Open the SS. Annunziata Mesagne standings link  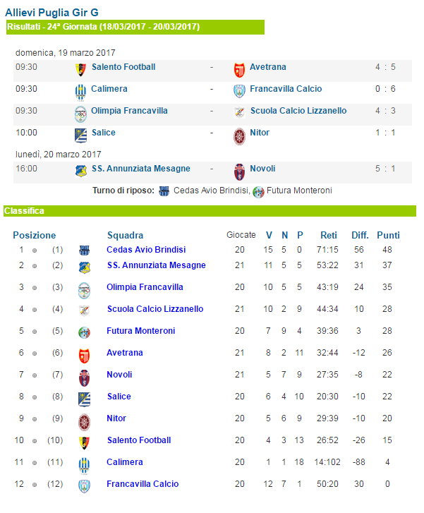pyautogui.click(x=157, y=265)
